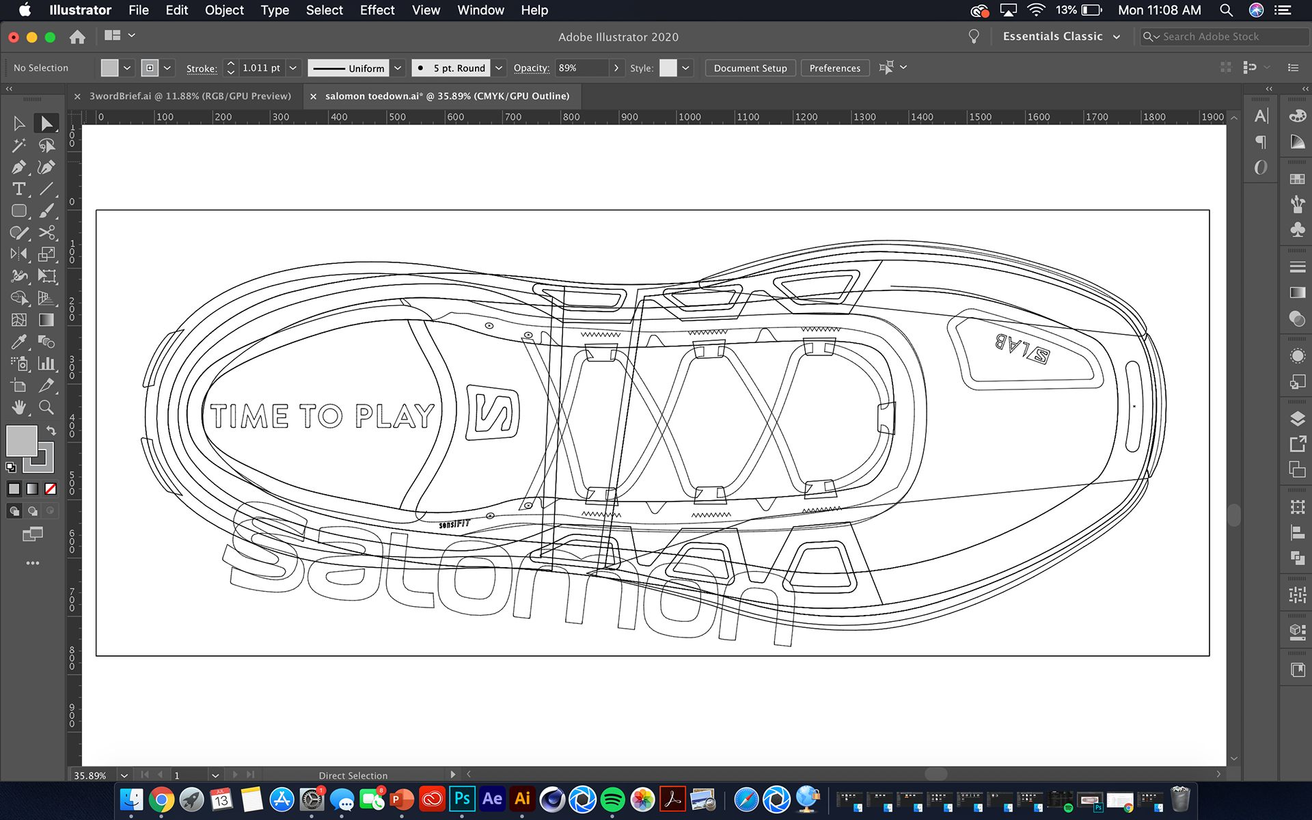
Task: Open the Layers panel icon
Action: 1297,419
